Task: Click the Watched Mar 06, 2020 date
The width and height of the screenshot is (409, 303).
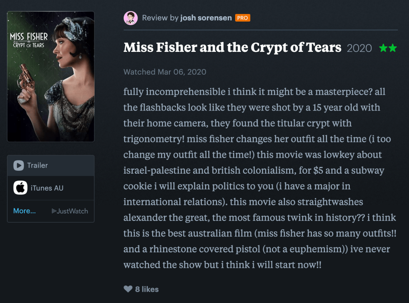Action: [165, 72]
